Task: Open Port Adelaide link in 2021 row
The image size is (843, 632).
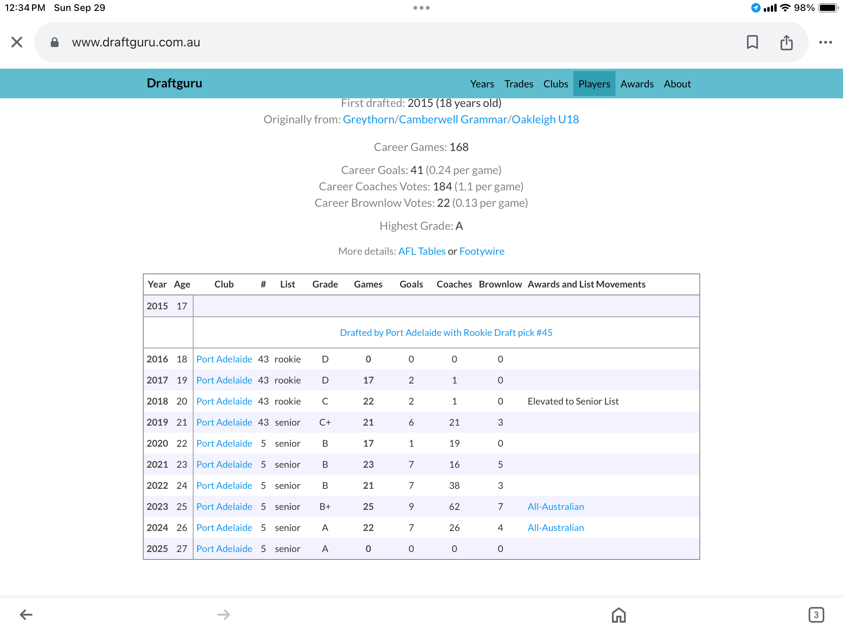Action: click(224, 464)
